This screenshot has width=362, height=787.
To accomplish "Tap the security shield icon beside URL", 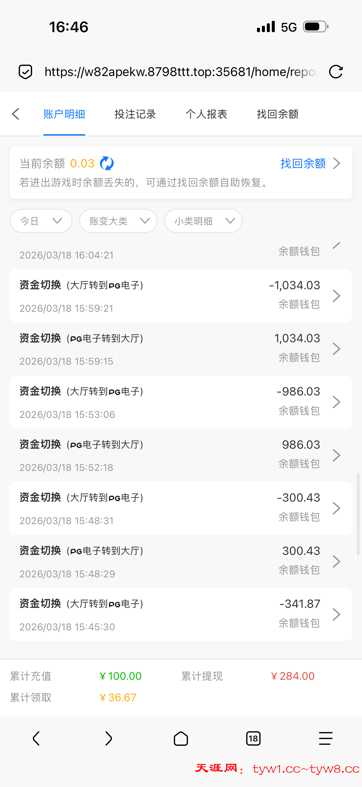I will coord(25,72).
